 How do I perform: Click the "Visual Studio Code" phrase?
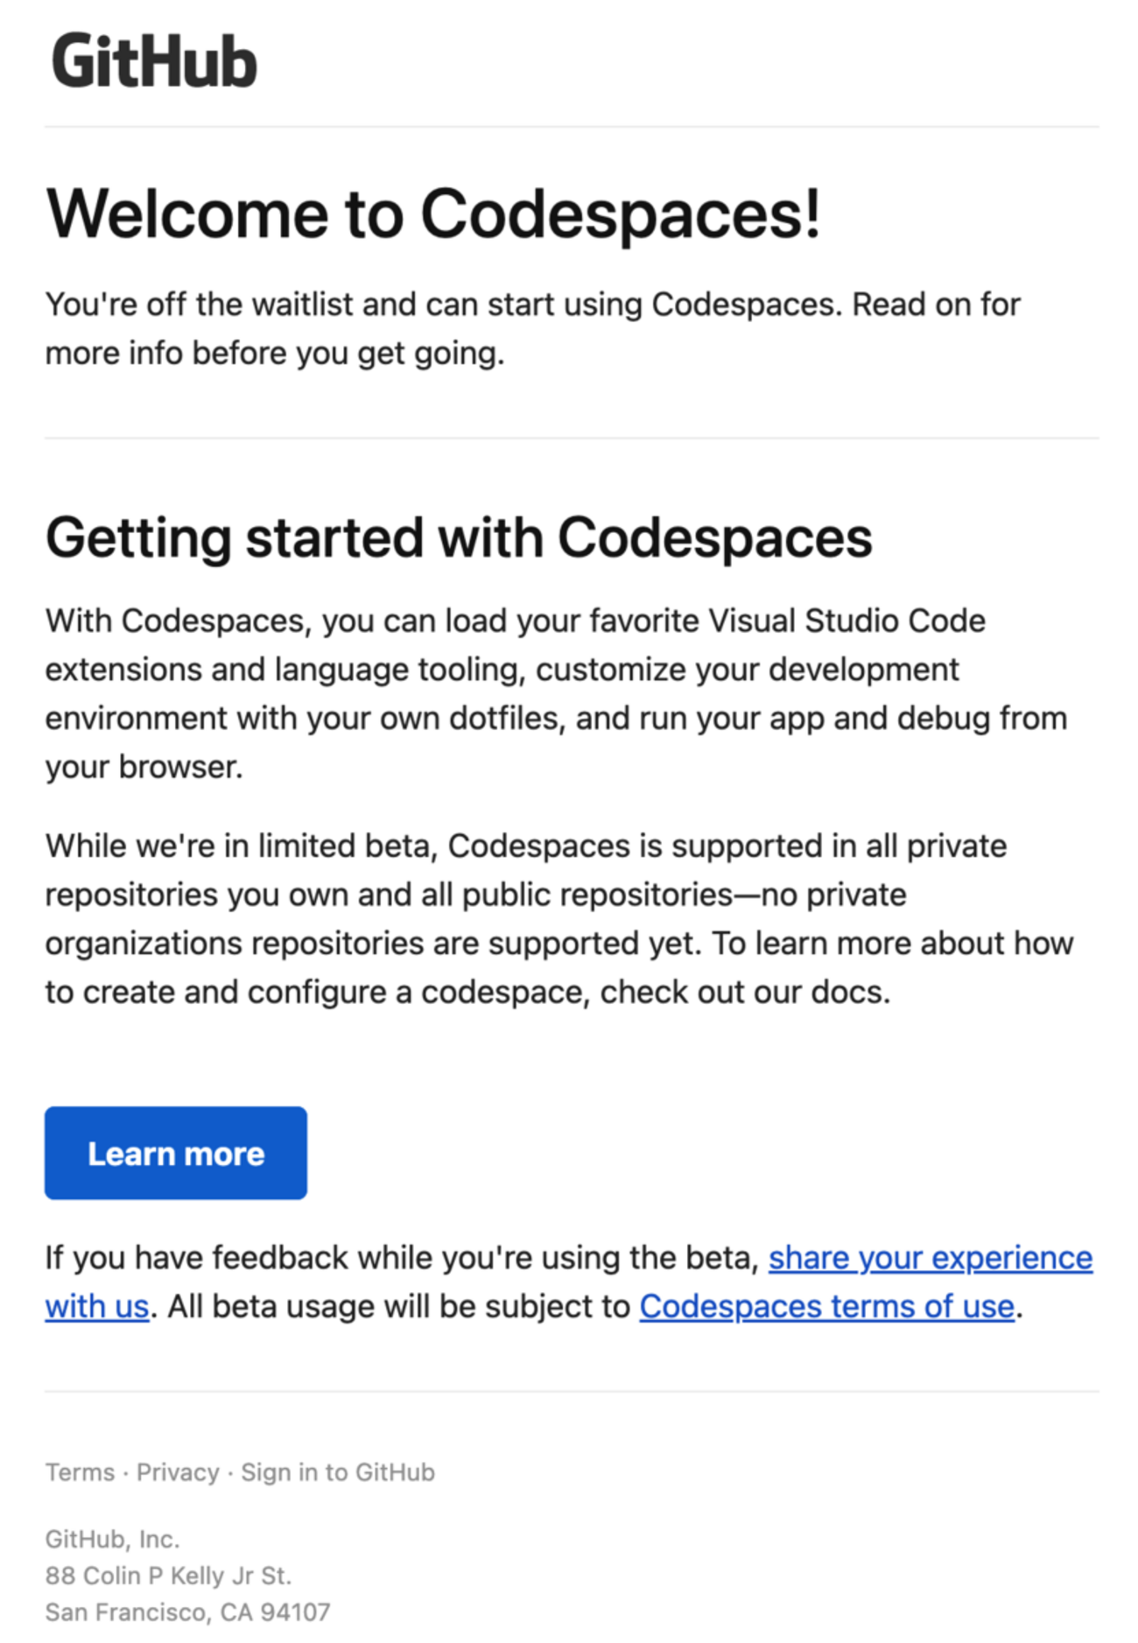846,621
